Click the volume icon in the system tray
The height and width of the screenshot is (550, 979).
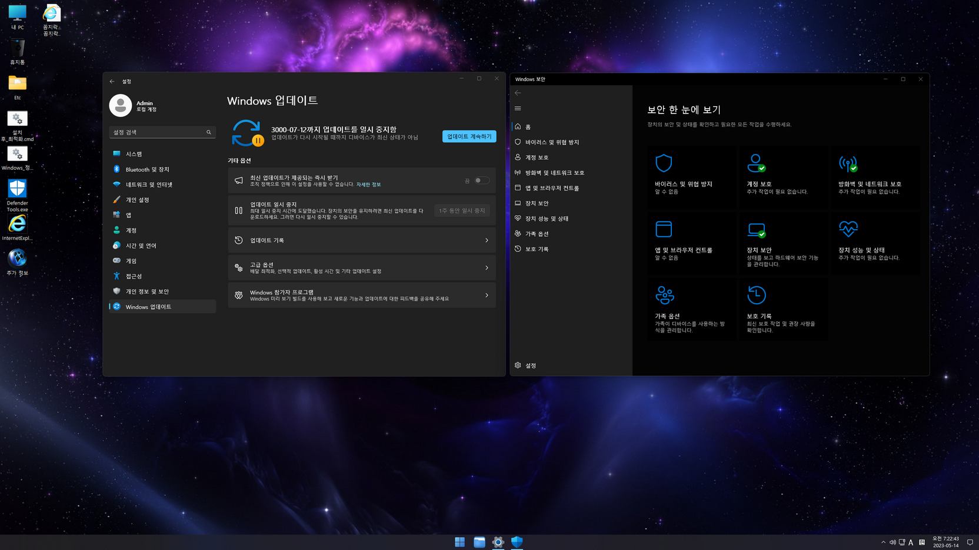pyautogui.click(x=893, y=542)
